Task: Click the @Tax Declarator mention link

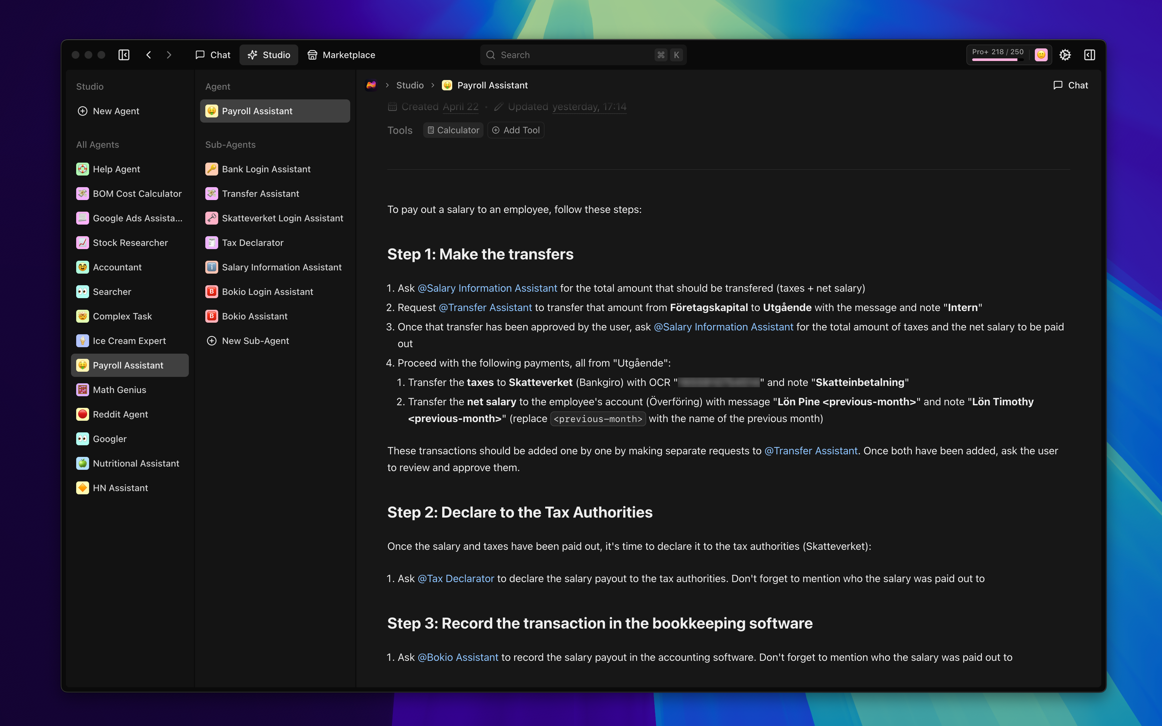Action: 456,578
